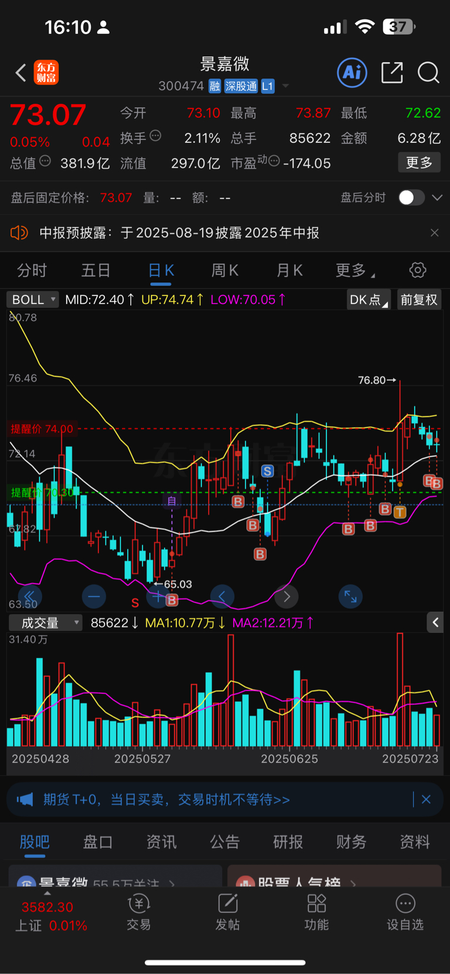The image size is (450, 974).
Task: Tap the 设自选 add-to-watchlist icon
Action: click(x=405, y=904)
